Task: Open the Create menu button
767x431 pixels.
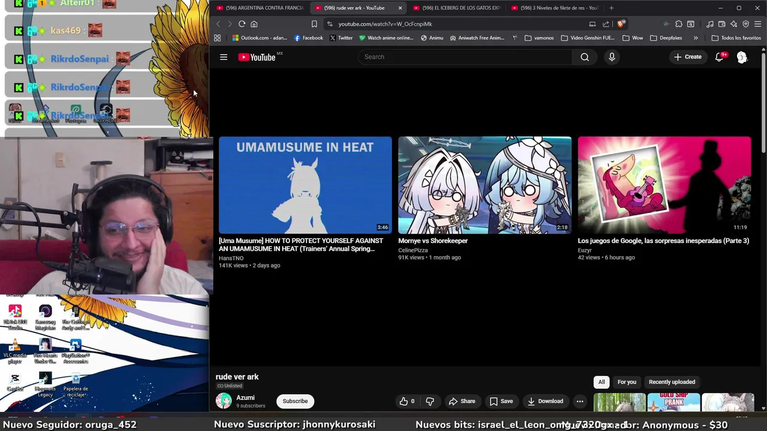Action: click(688, 57)
